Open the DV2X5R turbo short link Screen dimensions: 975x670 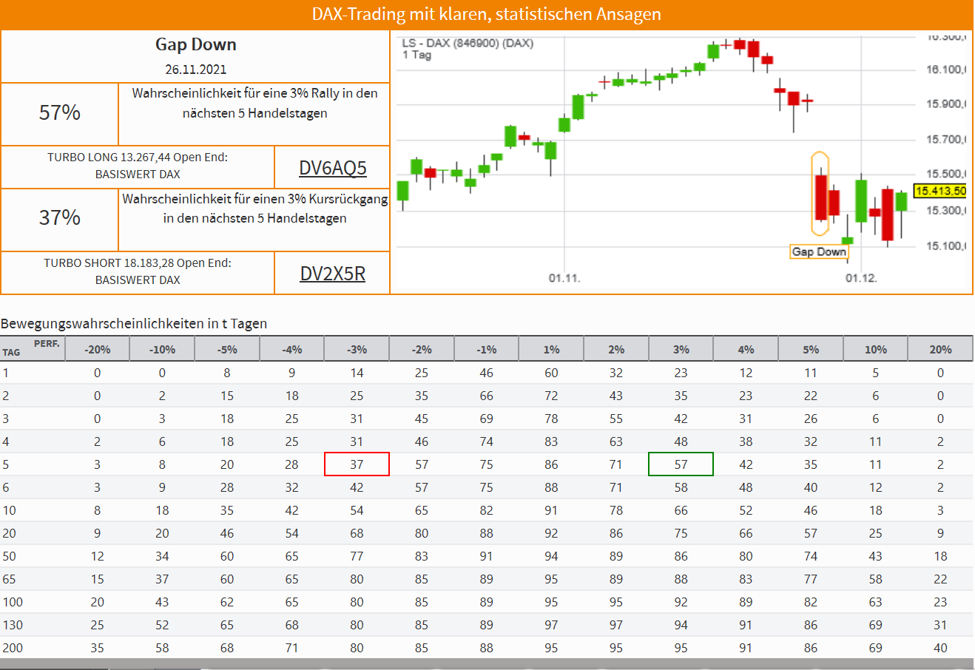333,274
